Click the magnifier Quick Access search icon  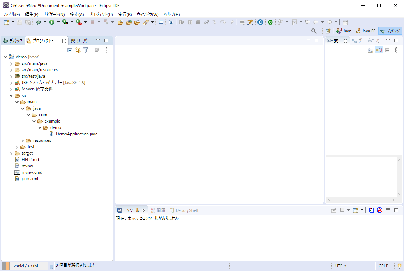click(313, 31)
